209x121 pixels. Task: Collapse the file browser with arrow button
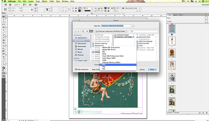133,26
